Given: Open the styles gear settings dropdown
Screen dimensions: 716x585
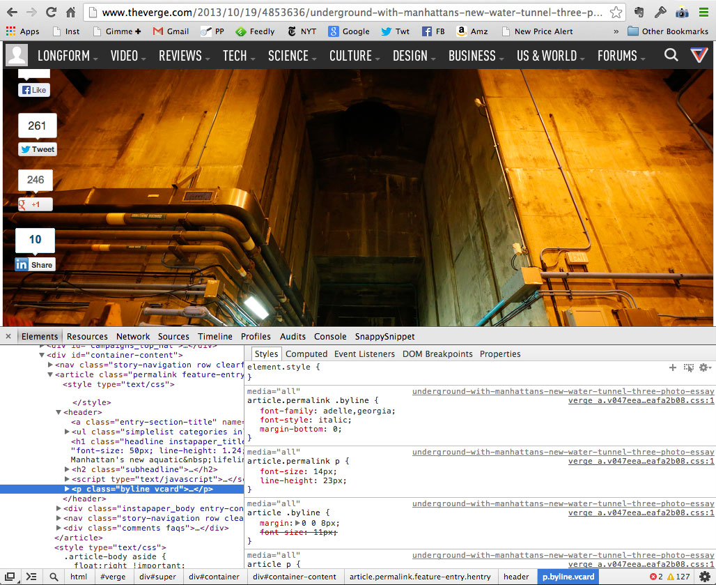Looking at the screenshot, I should coord(705,367).
